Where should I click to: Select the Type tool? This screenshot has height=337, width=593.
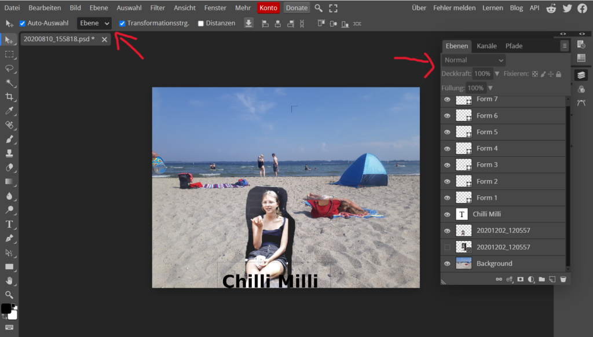(9, 224)
